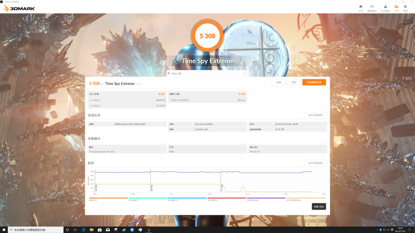Click orange Compare Result Online button
This screenshot has width=415, height=233.
coord(314,82)
